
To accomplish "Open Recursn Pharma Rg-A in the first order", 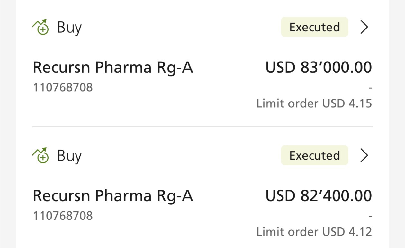I will pos(113,68).
